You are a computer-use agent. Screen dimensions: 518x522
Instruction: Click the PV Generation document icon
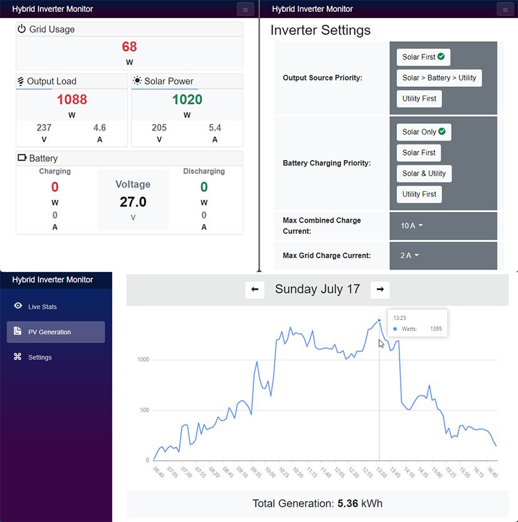pos(18,331)
